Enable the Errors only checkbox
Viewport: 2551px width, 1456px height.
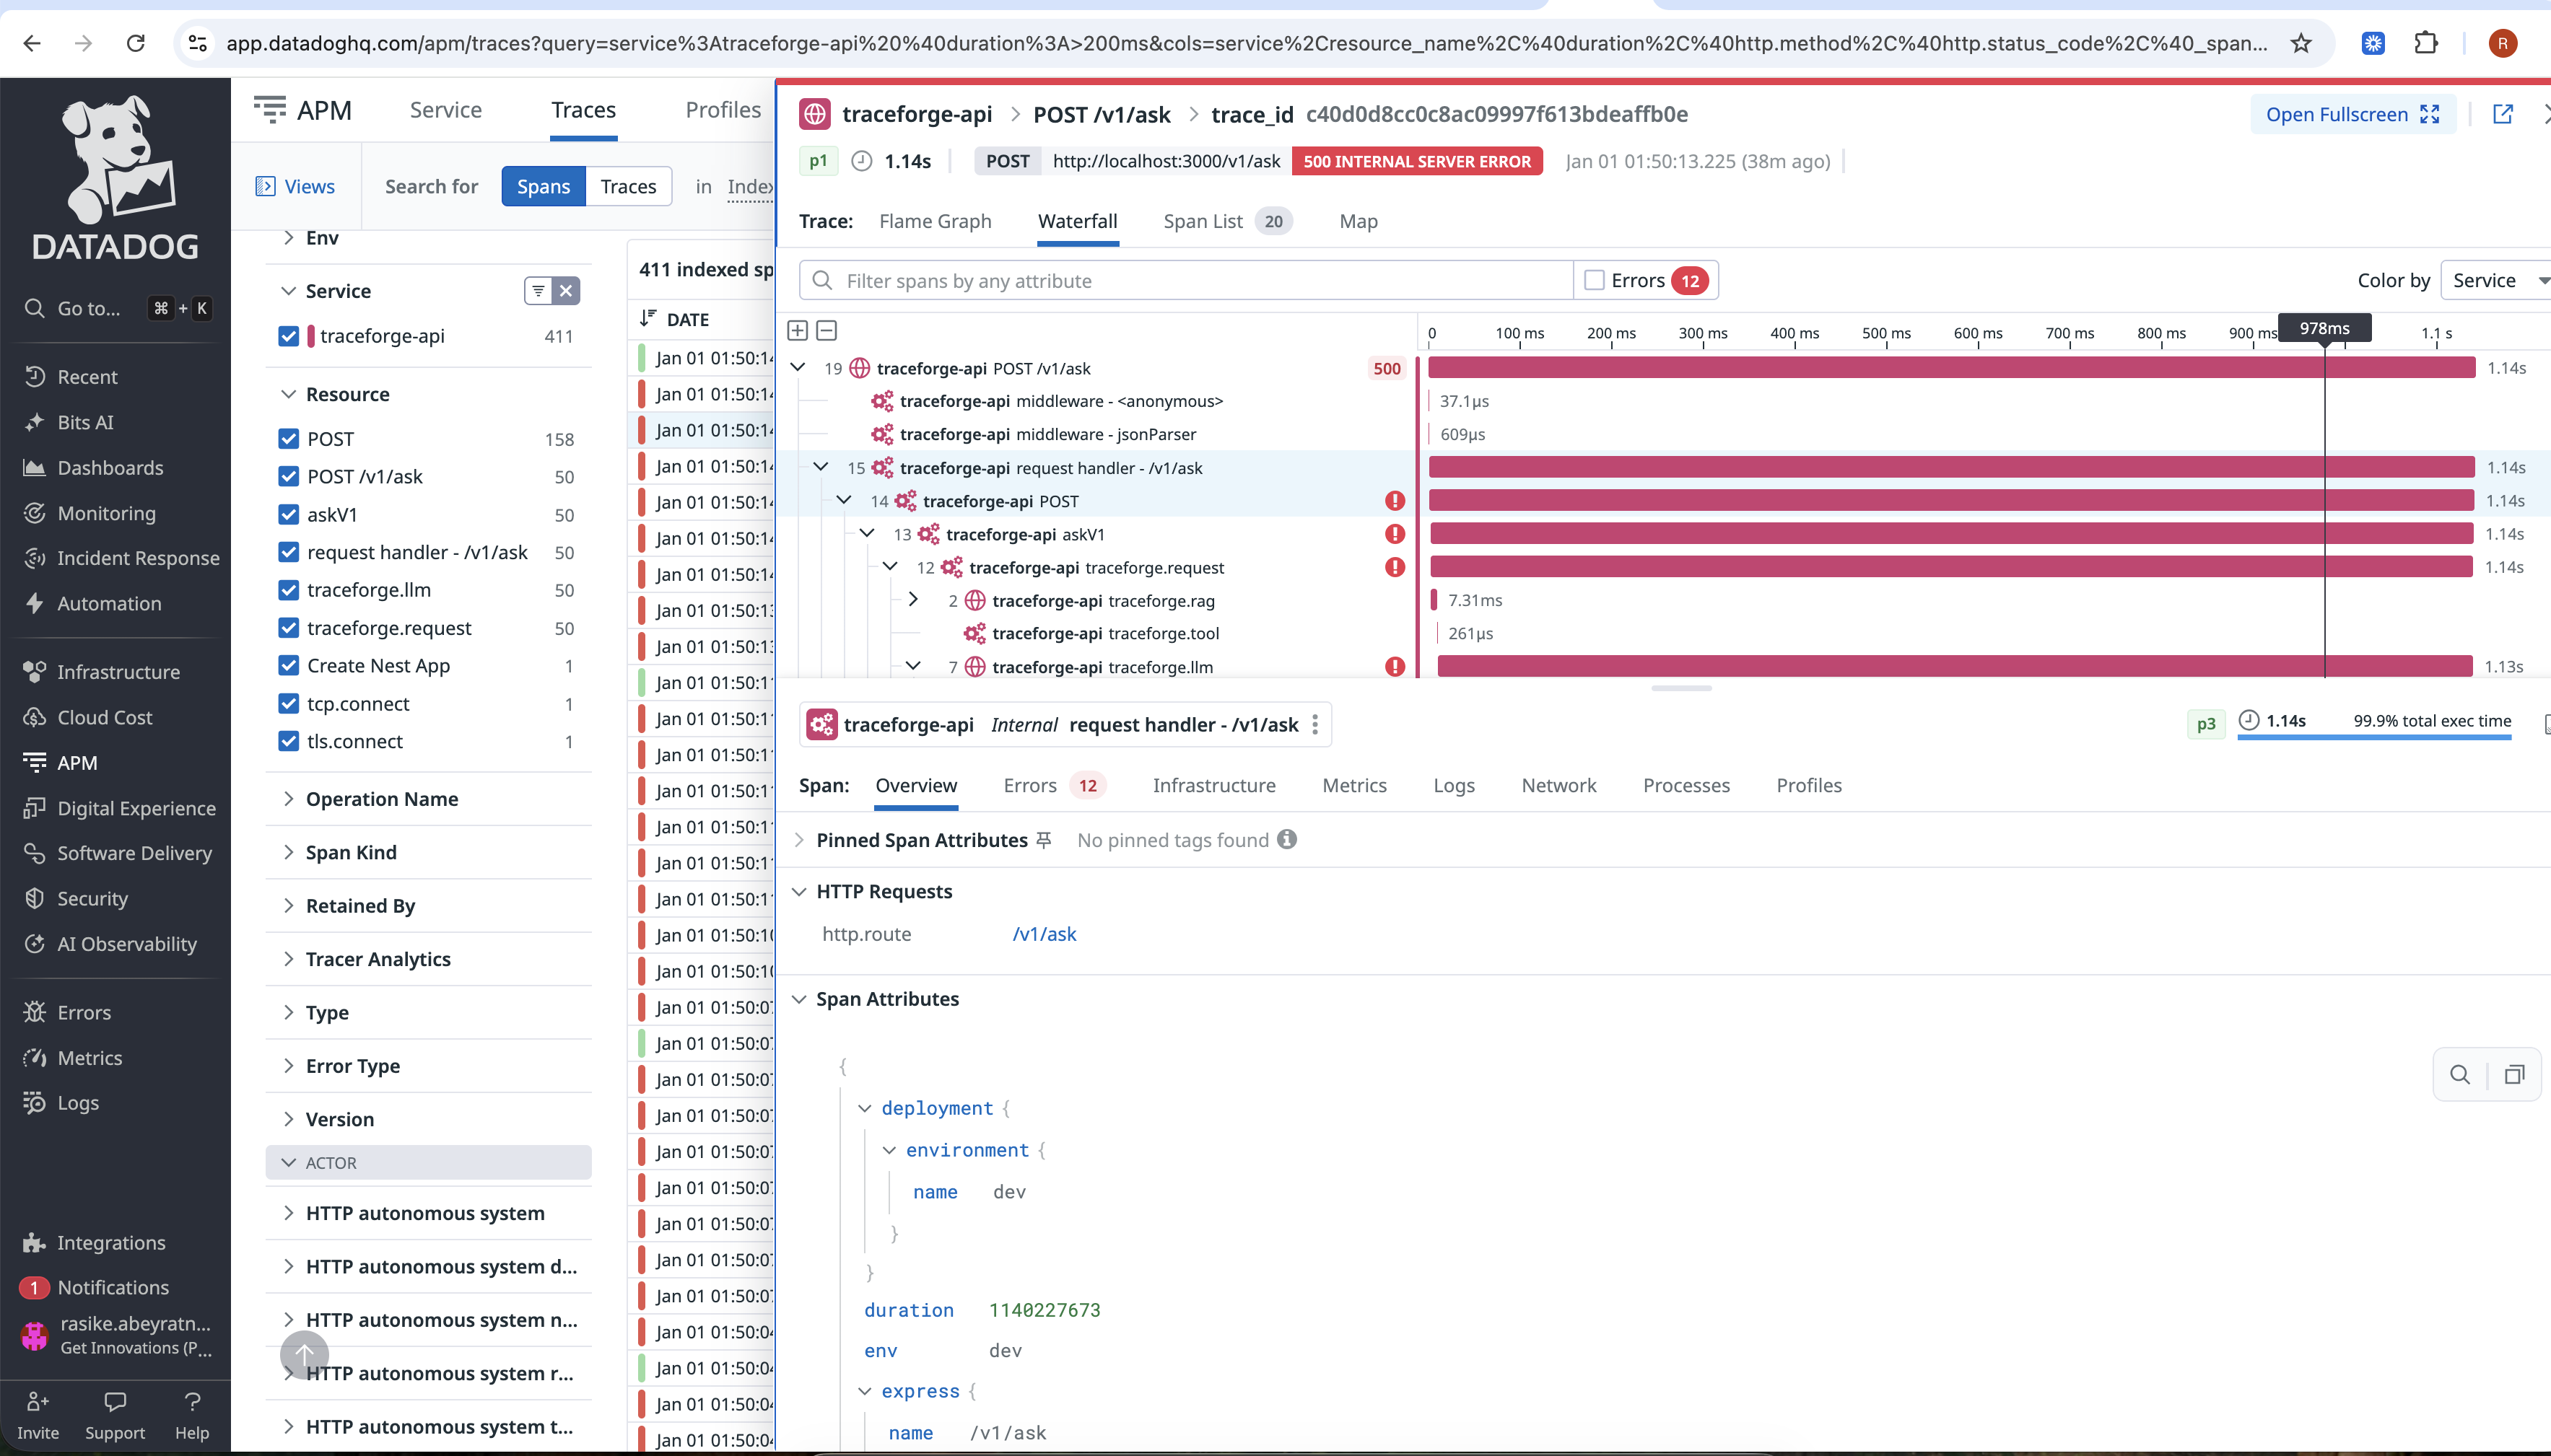coord(1595,280)
